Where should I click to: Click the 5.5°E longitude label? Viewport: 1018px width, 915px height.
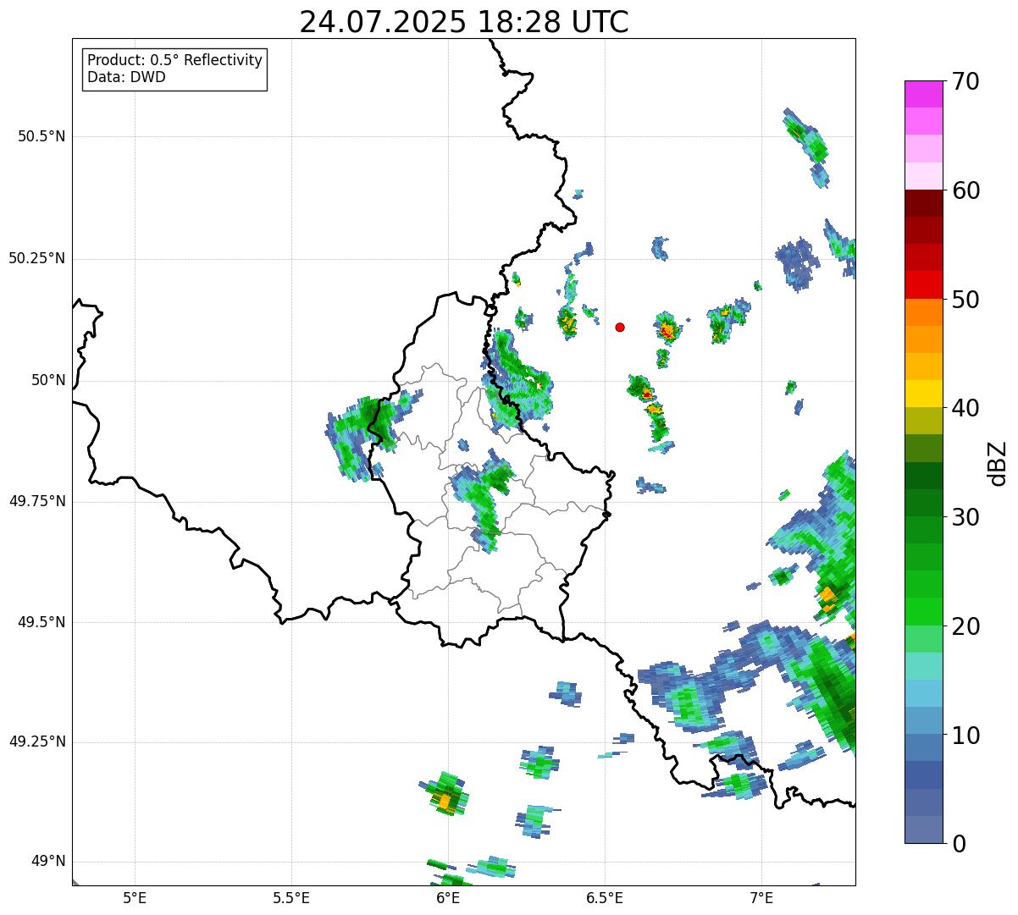click(291, 897)
